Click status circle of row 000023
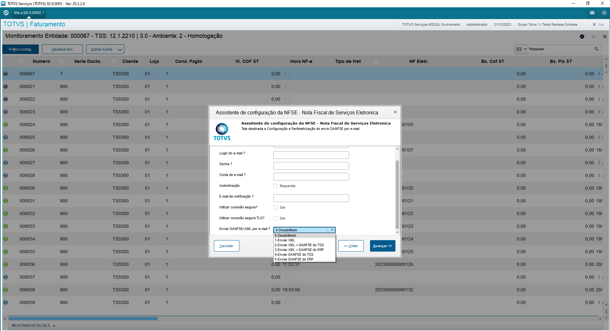The height and width of the screenshot is (331, 610). point(5,112)
